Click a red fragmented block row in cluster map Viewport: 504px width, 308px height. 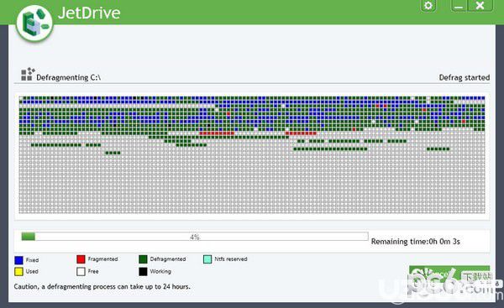[x=217, y=133]
